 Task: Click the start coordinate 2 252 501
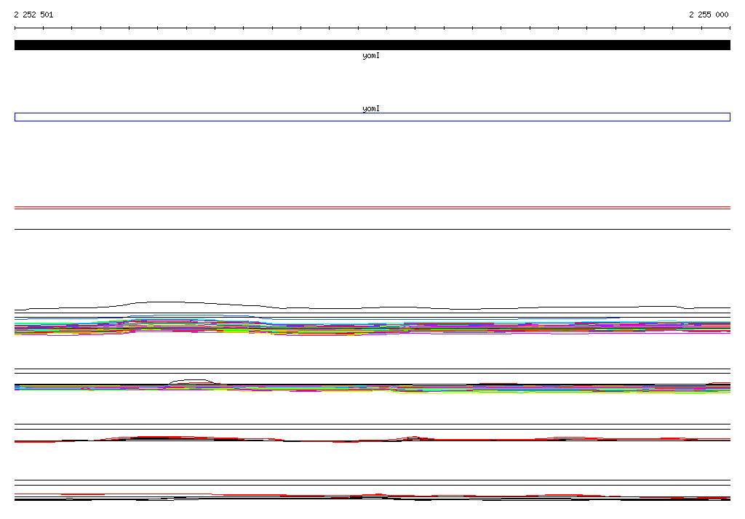click(33, 15)
